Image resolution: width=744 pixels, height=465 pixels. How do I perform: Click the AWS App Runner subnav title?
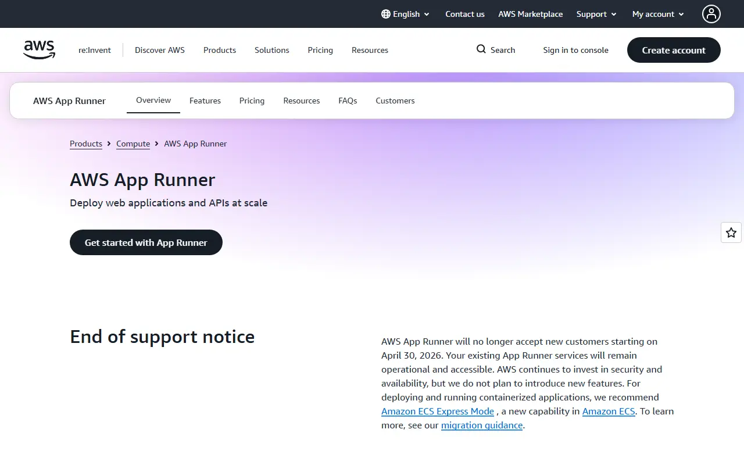tap(70, 101)
